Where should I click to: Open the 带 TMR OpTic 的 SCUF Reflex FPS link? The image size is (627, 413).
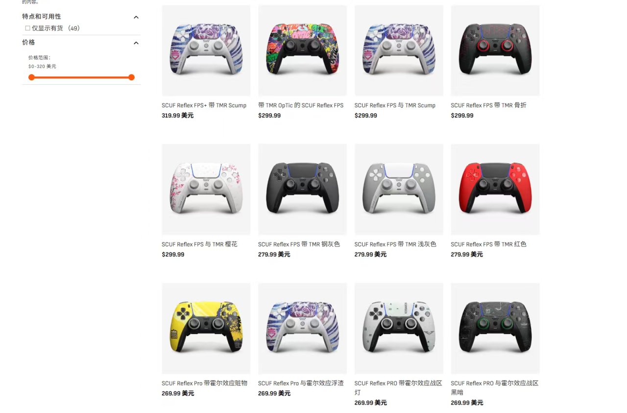pos(301,105)
